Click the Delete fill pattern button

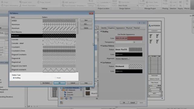click(86, 28)
